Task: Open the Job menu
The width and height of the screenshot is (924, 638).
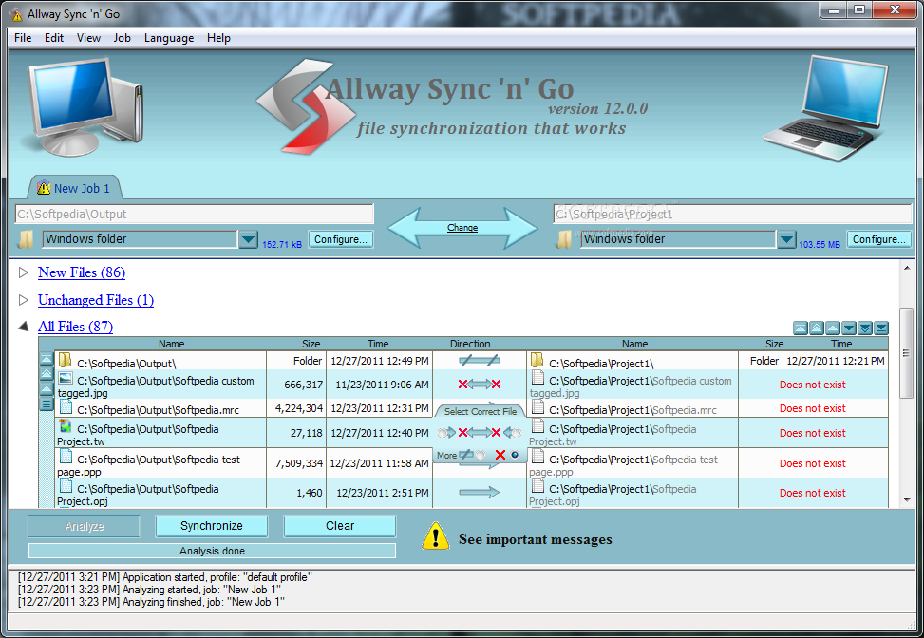Action: 122,38
